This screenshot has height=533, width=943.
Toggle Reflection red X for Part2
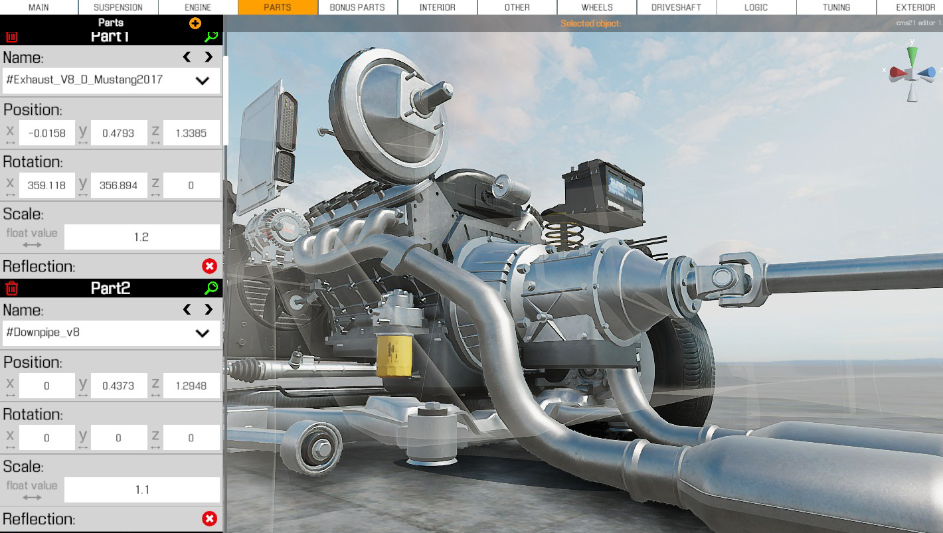click(x=209, y=518)
